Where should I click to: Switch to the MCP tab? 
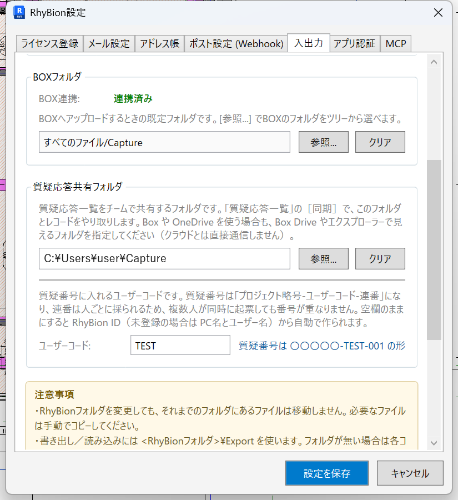(x=396, y=43)
